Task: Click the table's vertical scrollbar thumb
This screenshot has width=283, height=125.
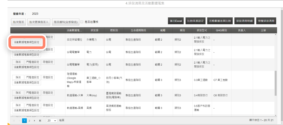Action: 275,83
